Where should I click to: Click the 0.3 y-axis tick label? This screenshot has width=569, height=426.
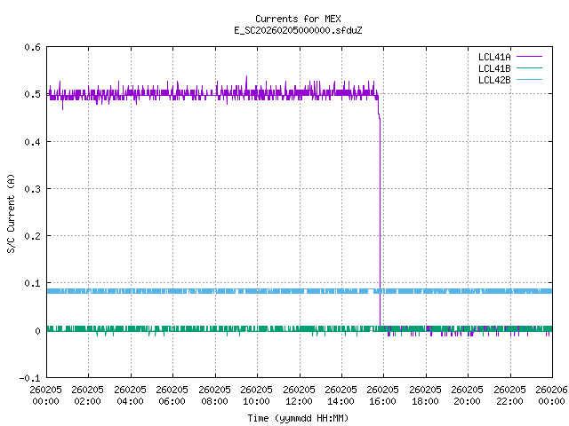click(x=31, y=189)
